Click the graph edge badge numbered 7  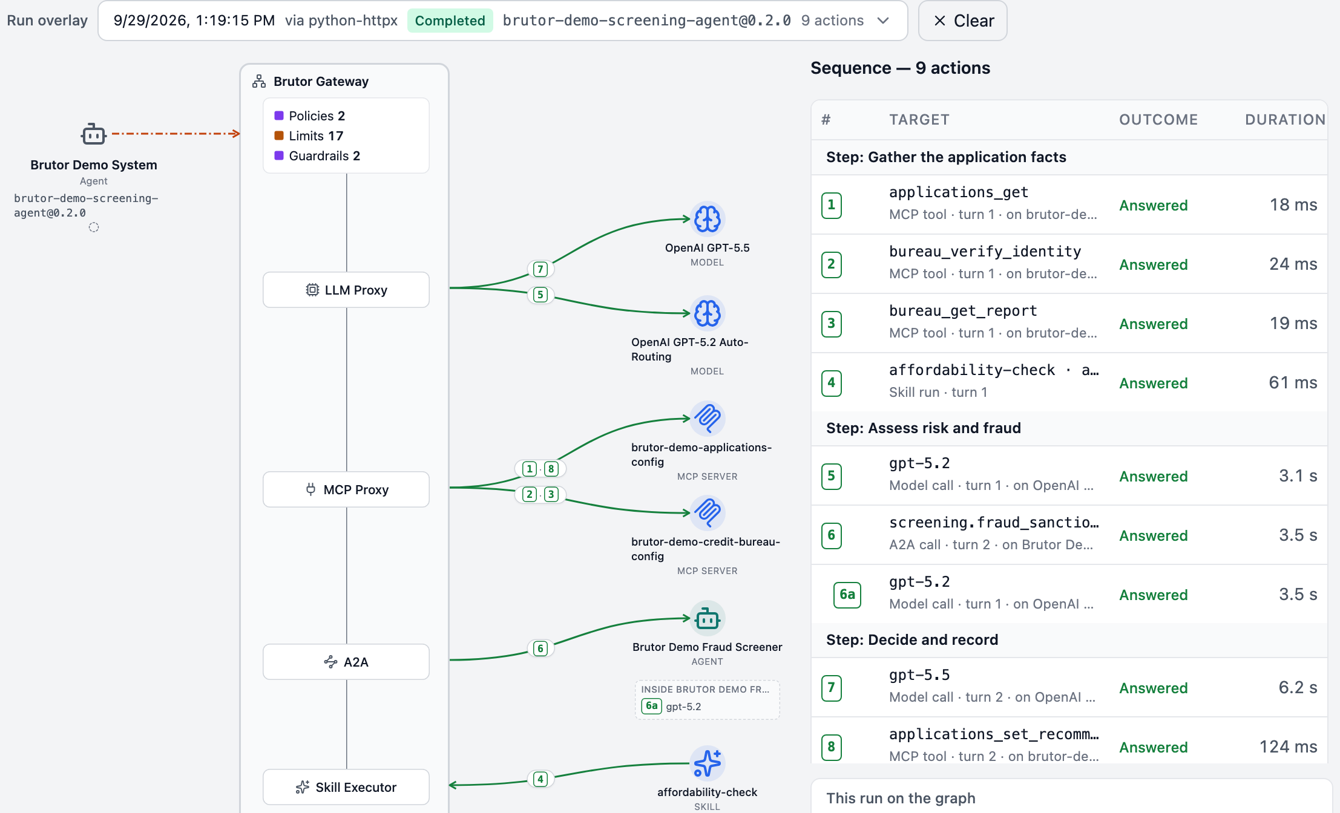(x=540, y=269)
